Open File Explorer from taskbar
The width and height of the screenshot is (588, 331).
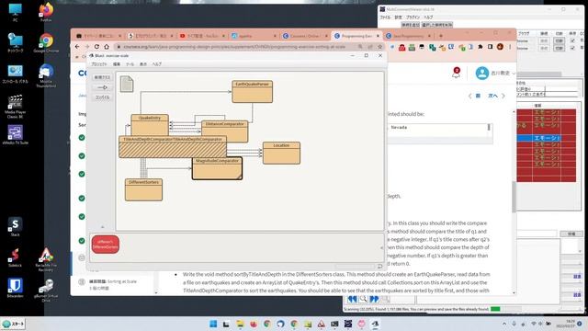tap(240, 324)
